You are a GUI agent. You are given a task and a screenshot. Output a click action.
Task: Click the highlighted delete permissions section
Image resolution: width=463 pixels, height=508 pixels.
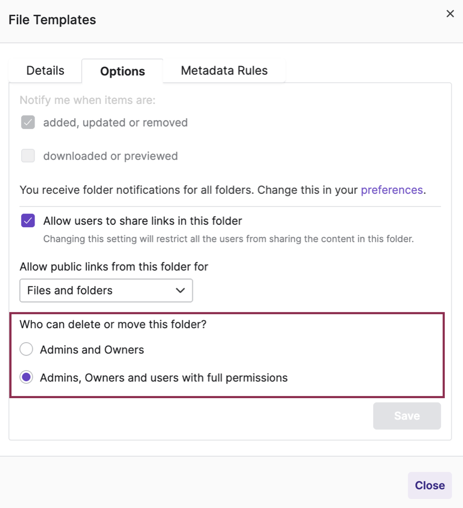point(228,356)
